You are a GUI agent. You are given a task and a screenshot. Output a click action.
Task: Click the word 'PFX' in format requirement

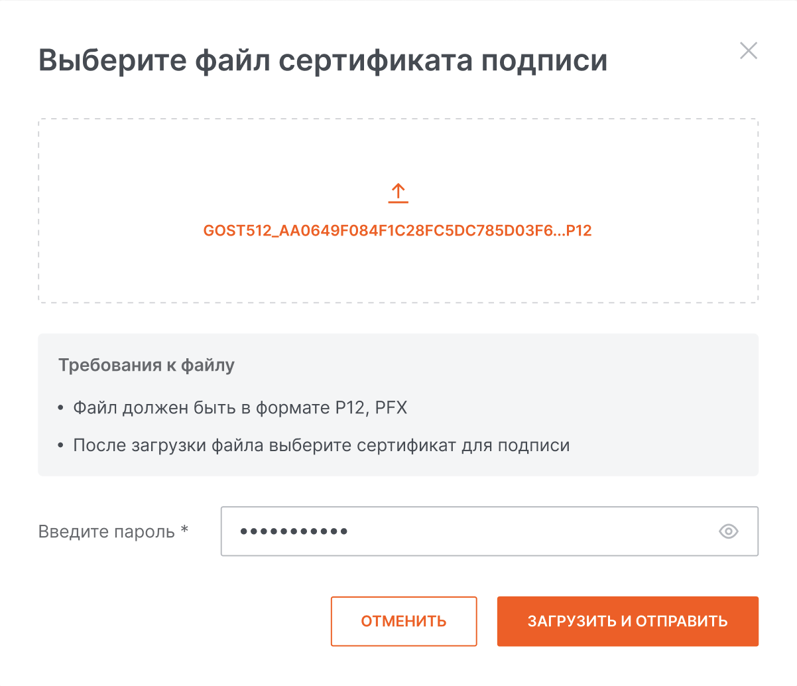(x=391, y=407)
